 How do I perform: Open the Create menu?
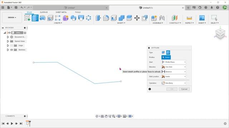(x=58, y=23)
